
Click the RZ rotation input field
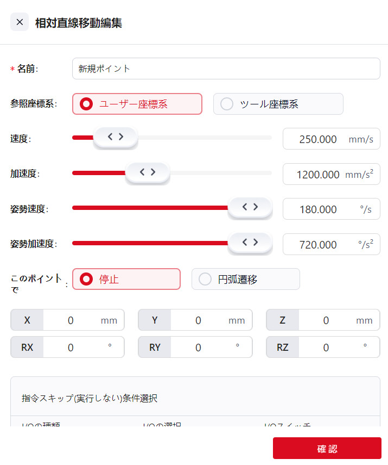tap(326, 347)
